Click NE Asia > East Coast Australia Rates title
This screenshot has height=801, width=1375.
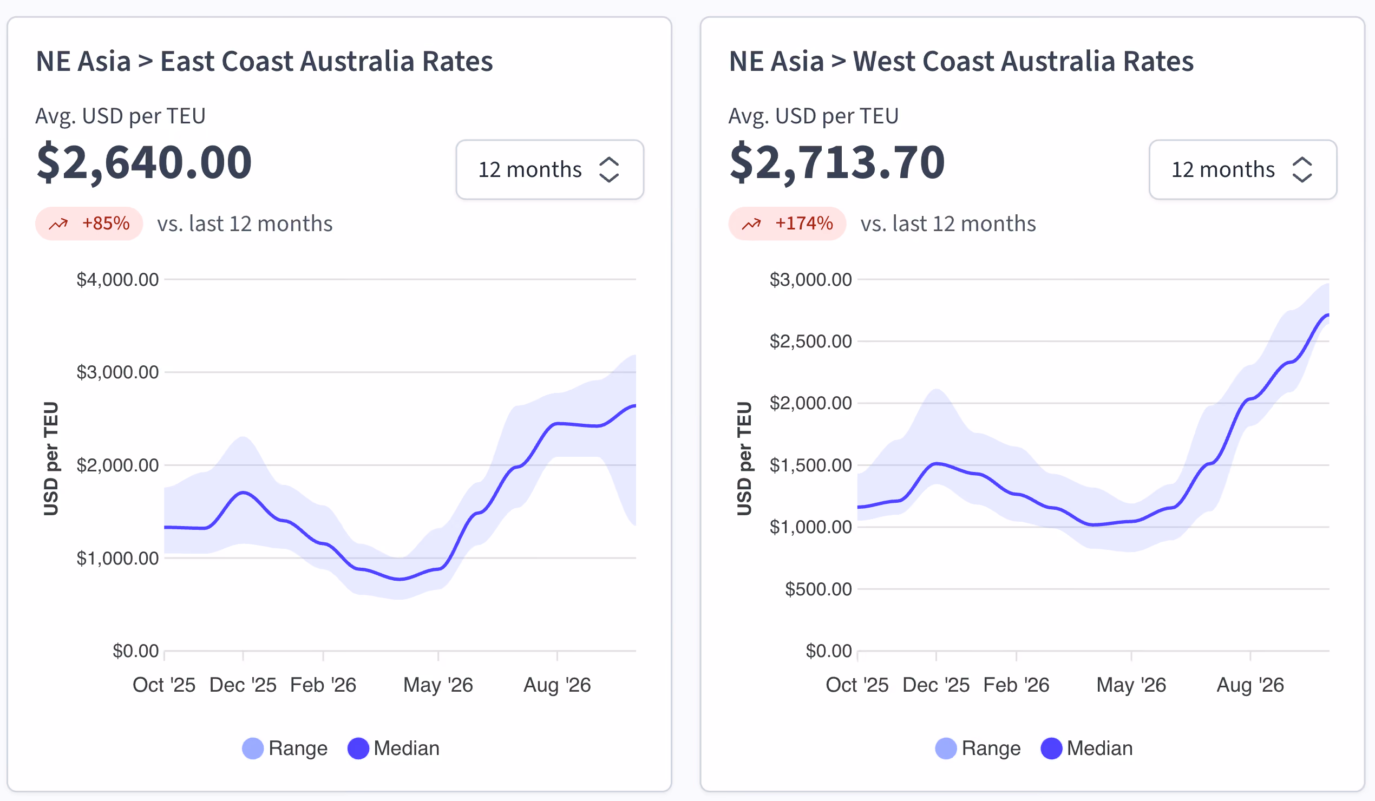pos(264,61)
